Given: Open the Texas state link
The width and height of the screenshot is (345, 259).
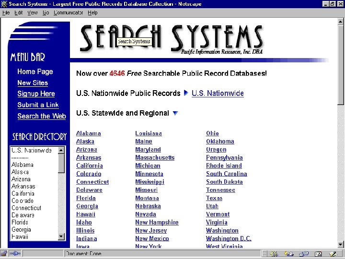Looking at the screenshot, I should tap(214, 198).
